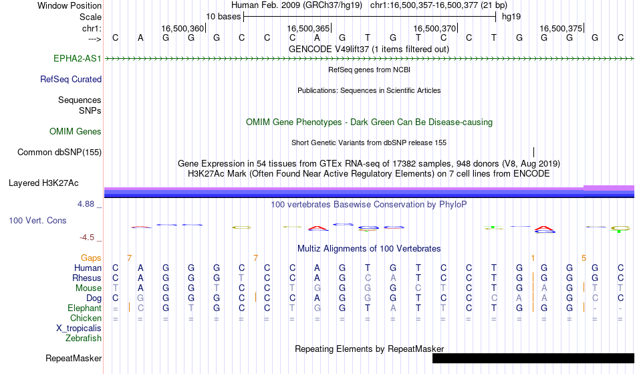Screen dimensions: 635x374
Task: Click Multiz Alignments of 100 Vertebrates title
Action: 369,249
